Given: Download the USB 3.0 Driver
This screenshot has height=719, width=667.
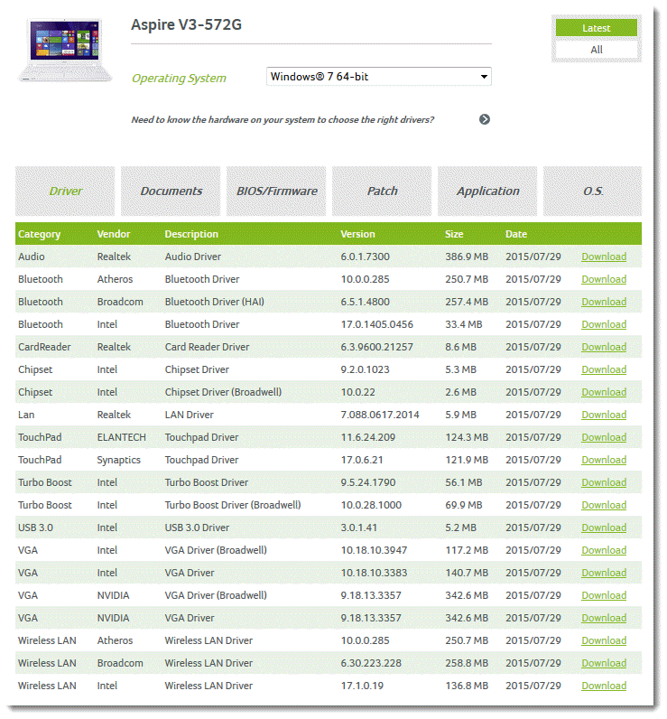Looking at the screenshot, I should pos(604,528).
